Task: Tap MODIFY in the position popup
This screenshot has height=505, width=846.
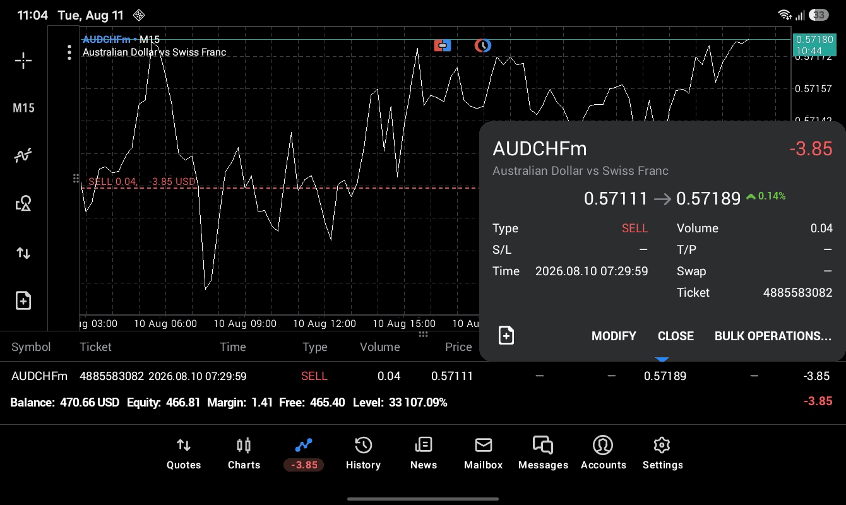Action: click(614, 336)
